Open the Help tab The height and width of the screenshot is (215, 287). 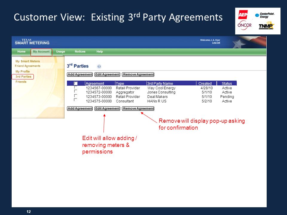coord(100,52)
